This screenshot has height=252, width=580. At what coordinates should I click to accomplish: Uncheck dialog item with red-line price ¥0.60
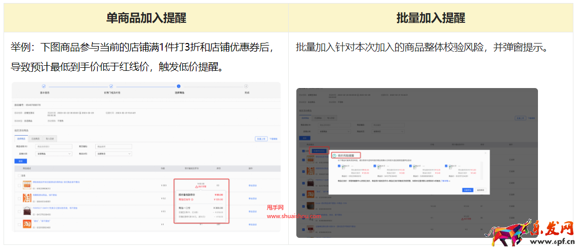375,166
